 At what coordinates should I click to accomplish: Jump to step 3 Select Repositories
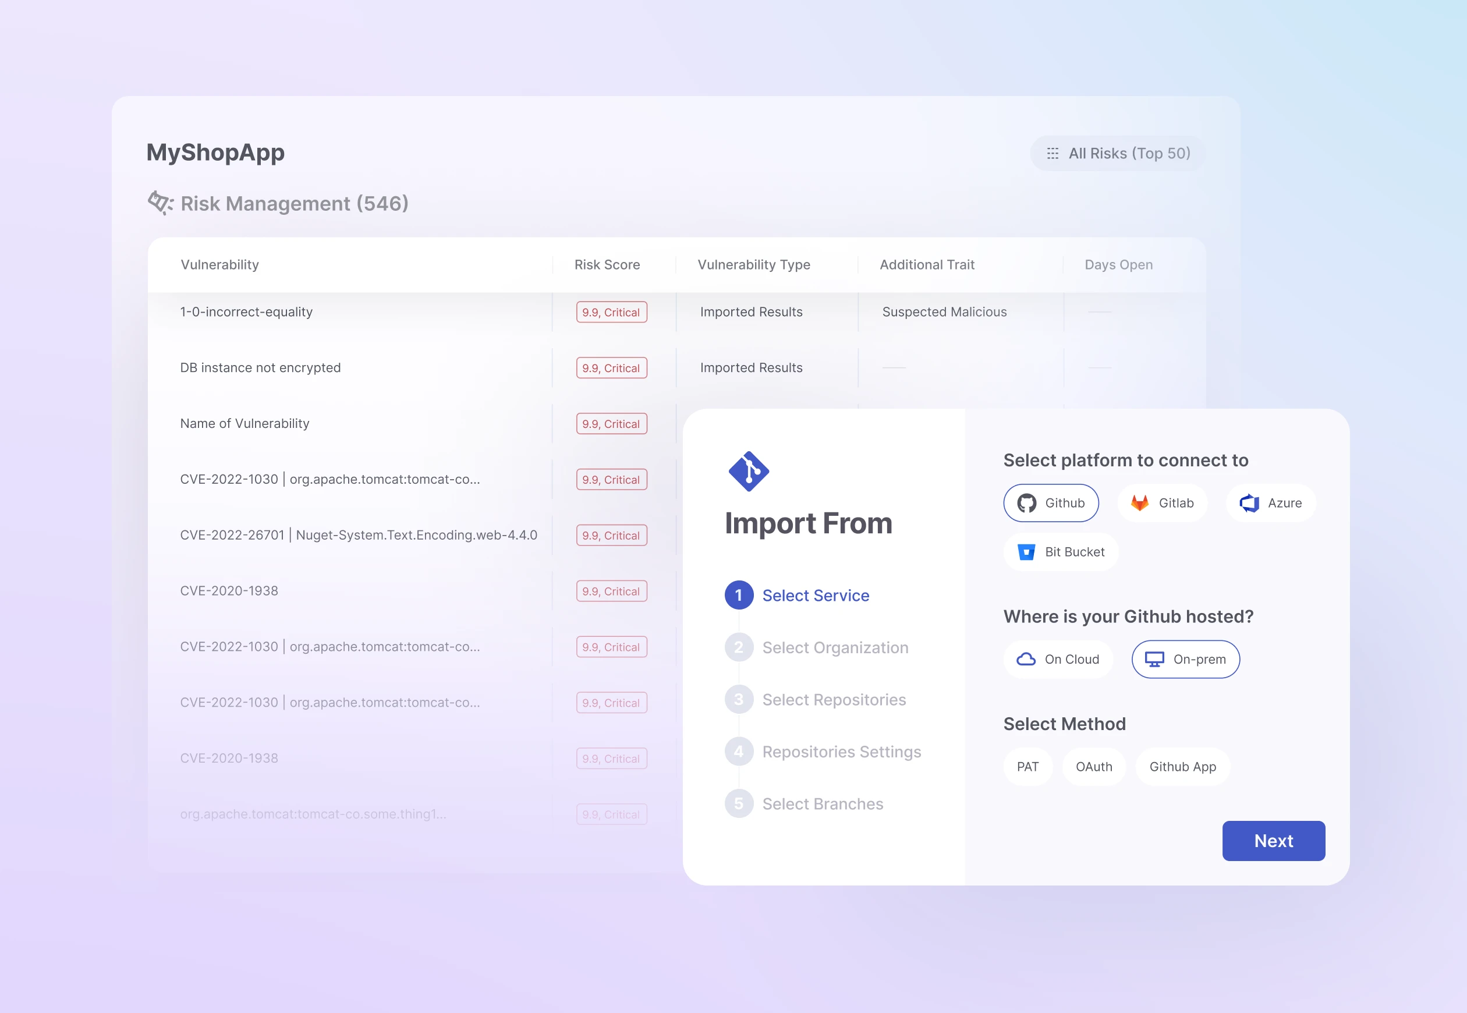click(833, 700)
